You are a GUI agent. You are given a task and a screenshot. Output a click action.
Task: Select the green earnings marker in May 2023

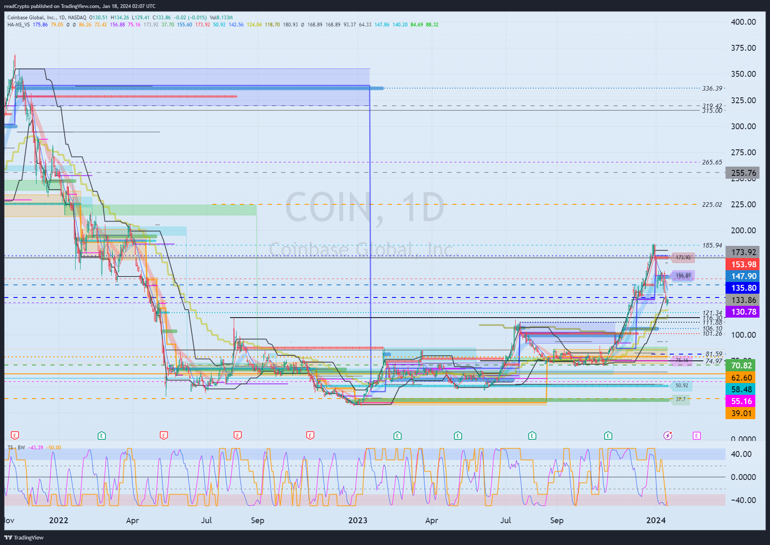tap(458, 435)
